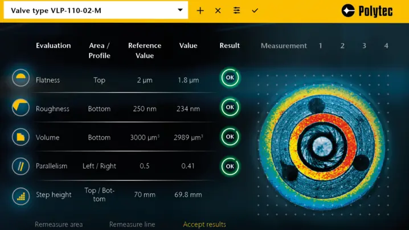Click the checkmark icon in top toolbar
The height and width of the screenshot is (230, 409).
(x=255, y=10)
